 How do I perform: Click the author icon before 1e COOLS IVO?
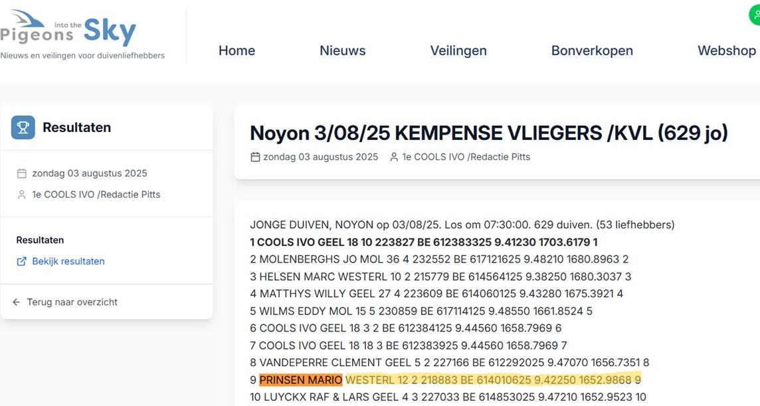(393, 157)
